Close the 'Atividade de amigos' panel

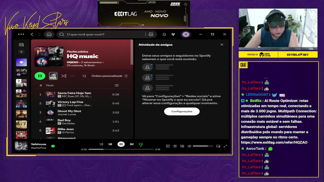(222, 45)
